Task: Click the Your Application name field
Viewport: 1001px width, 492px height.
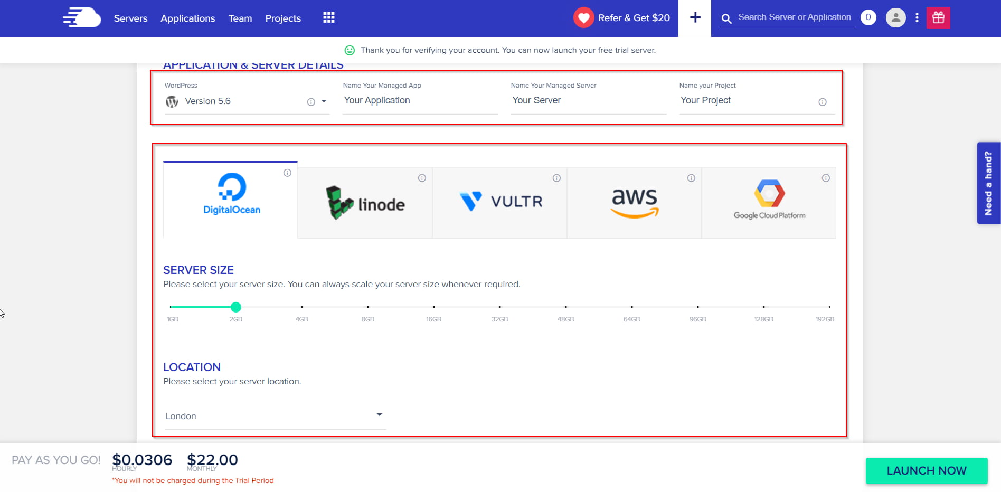Action: (x=420, y=100)
